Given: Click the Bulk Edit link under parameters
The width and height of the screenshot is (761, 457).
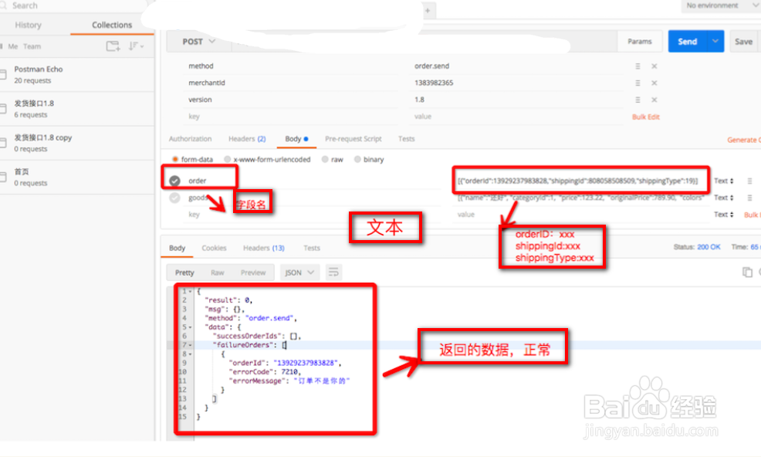Looking at the screenshot, I should point(646,117).
